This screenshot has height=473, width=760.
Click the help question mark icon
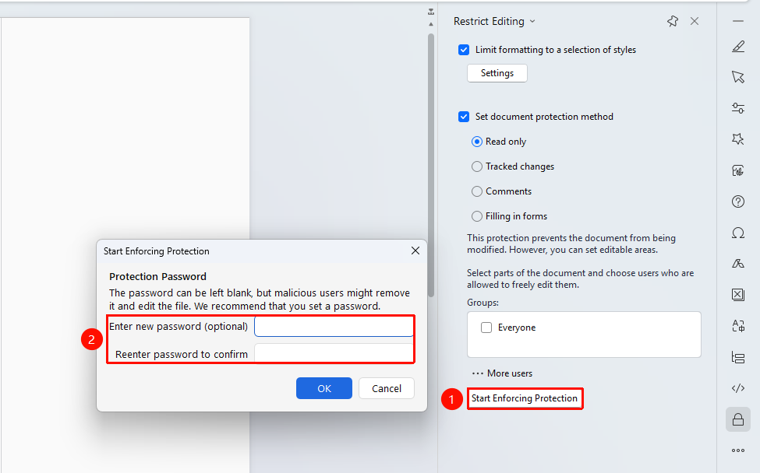pyautogui.click(x=737, y=201)
